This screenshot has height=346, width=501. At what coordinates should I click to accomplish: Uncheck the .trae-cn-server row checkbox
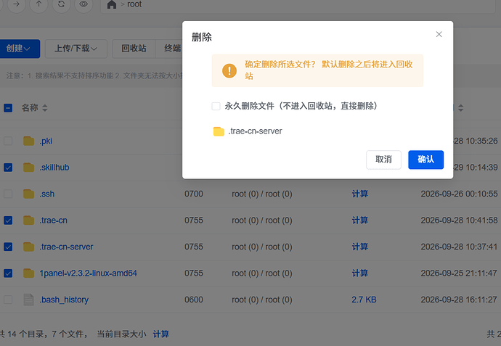click(x=8, y=247)
